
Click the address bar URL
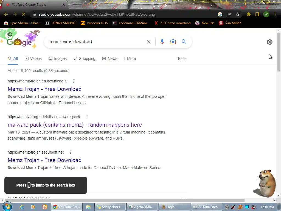tap(97, 14)
